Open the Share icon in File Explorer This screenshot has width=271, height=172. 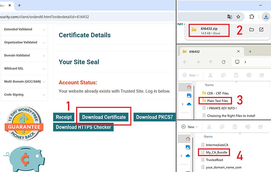pos(262,75)
